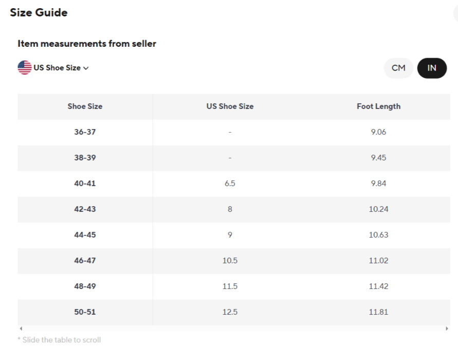Click the 10.63 foot length cell
The image size is (458, 360).
point(378,235)
